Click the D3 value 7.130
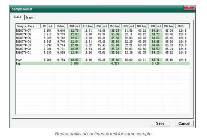 click(x=48, y=52)
